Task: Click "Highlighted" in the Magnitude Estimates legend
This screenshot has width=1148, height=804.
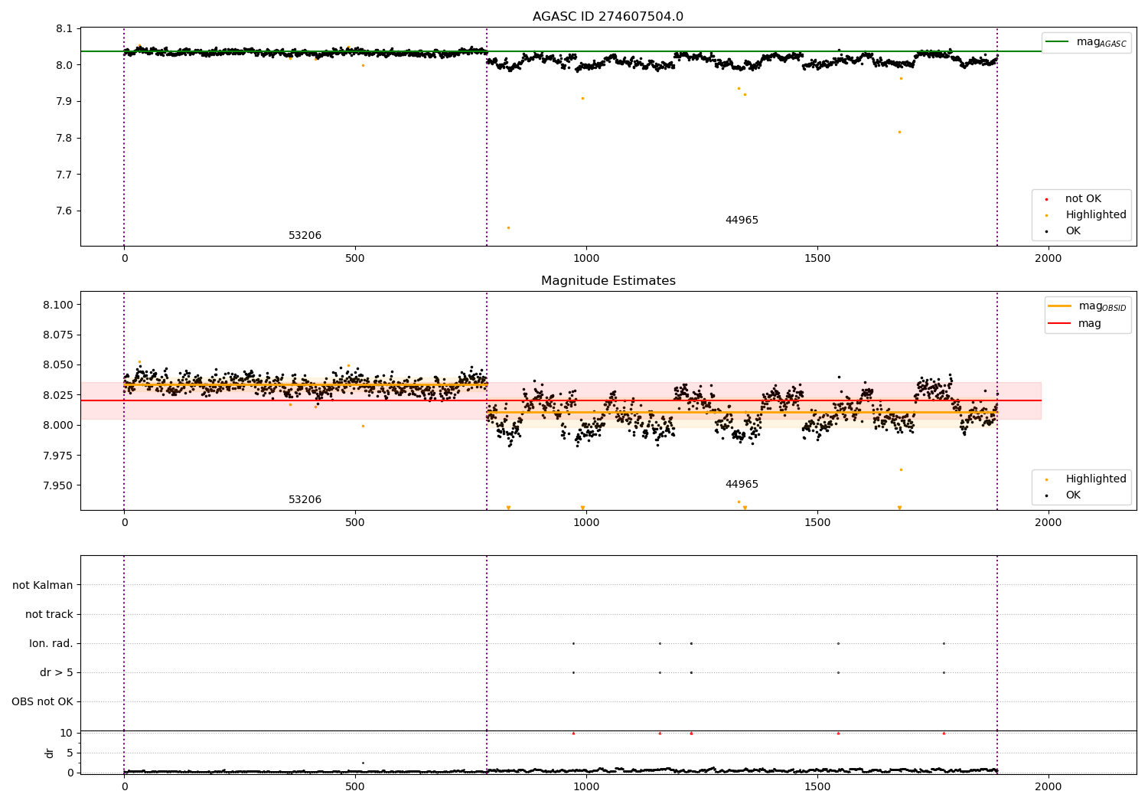Action: pyautogui.click(x=1096, y=479)
